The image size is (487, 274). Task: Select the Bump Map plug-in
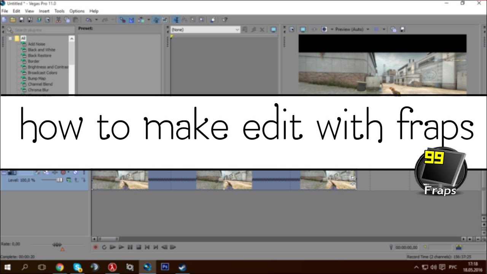point(37,78)
